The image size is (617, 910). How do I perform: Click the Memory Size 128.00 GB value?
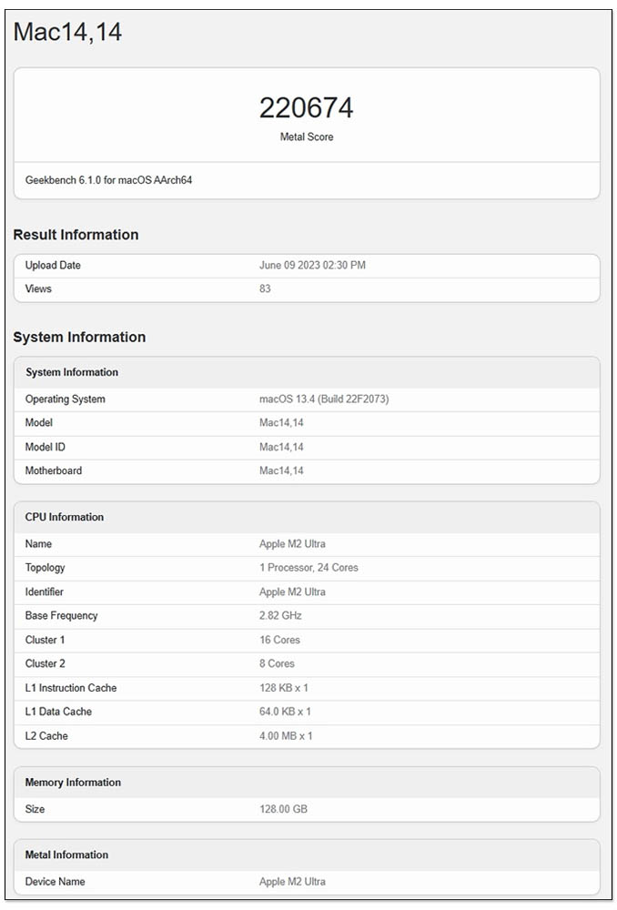(x=283, y=809)
